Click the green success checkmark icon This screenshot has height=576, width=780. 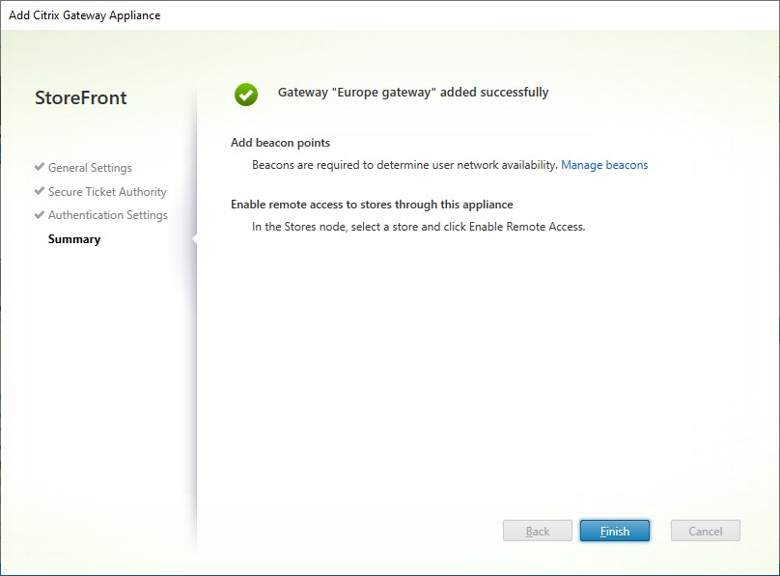pyautogui.click(x=248, y=93)
